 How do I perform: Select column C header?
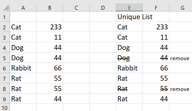coord(76,7)
